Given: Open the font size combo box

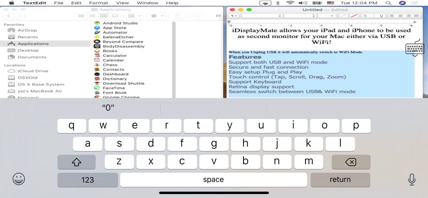Looking at the screenshot, I should (x=327, y=16).
